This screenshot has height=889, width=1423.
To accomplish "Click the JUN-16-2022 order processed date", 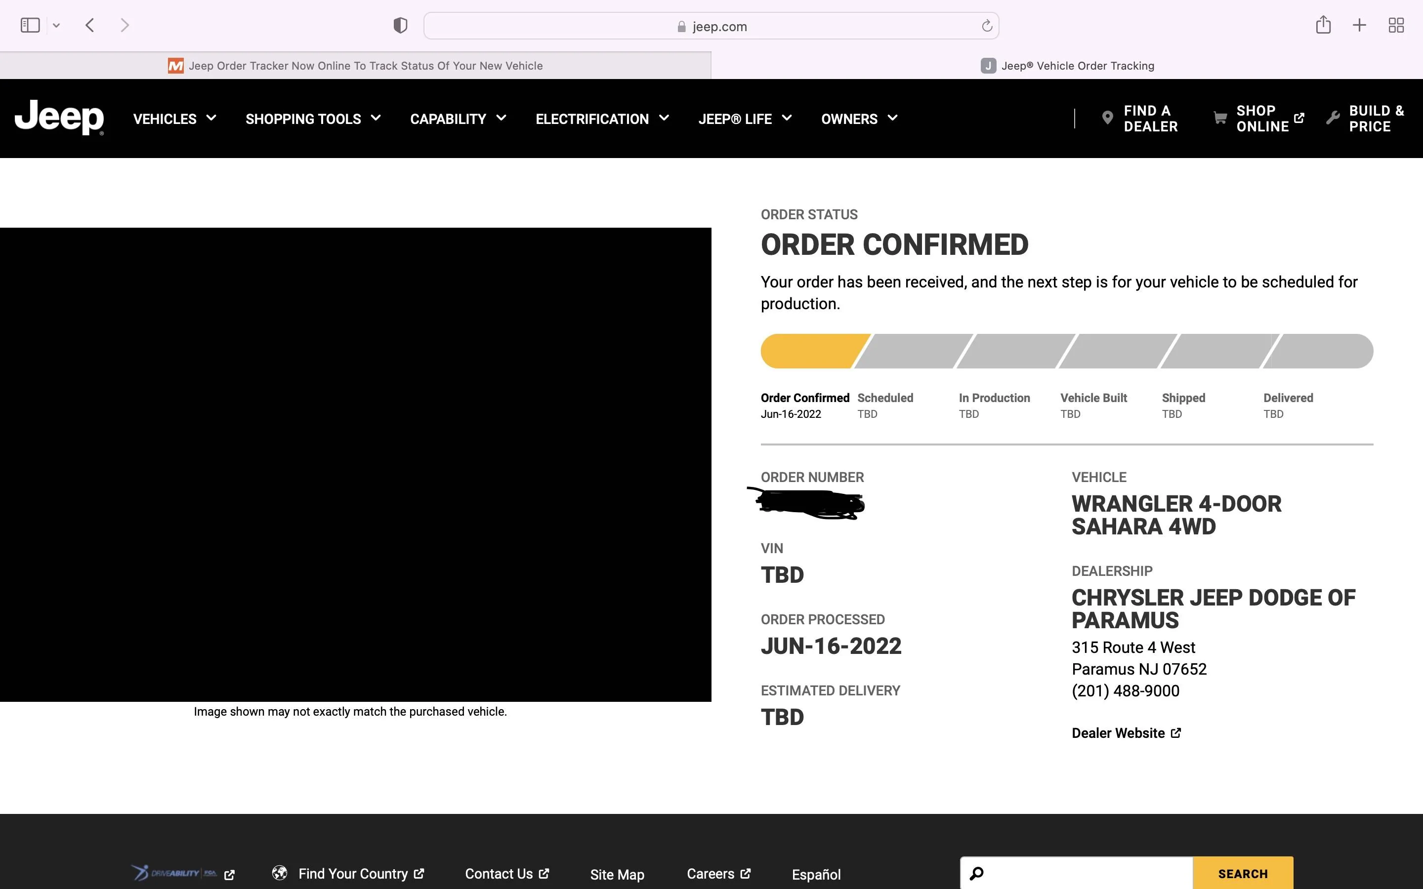I will (831, 646).
